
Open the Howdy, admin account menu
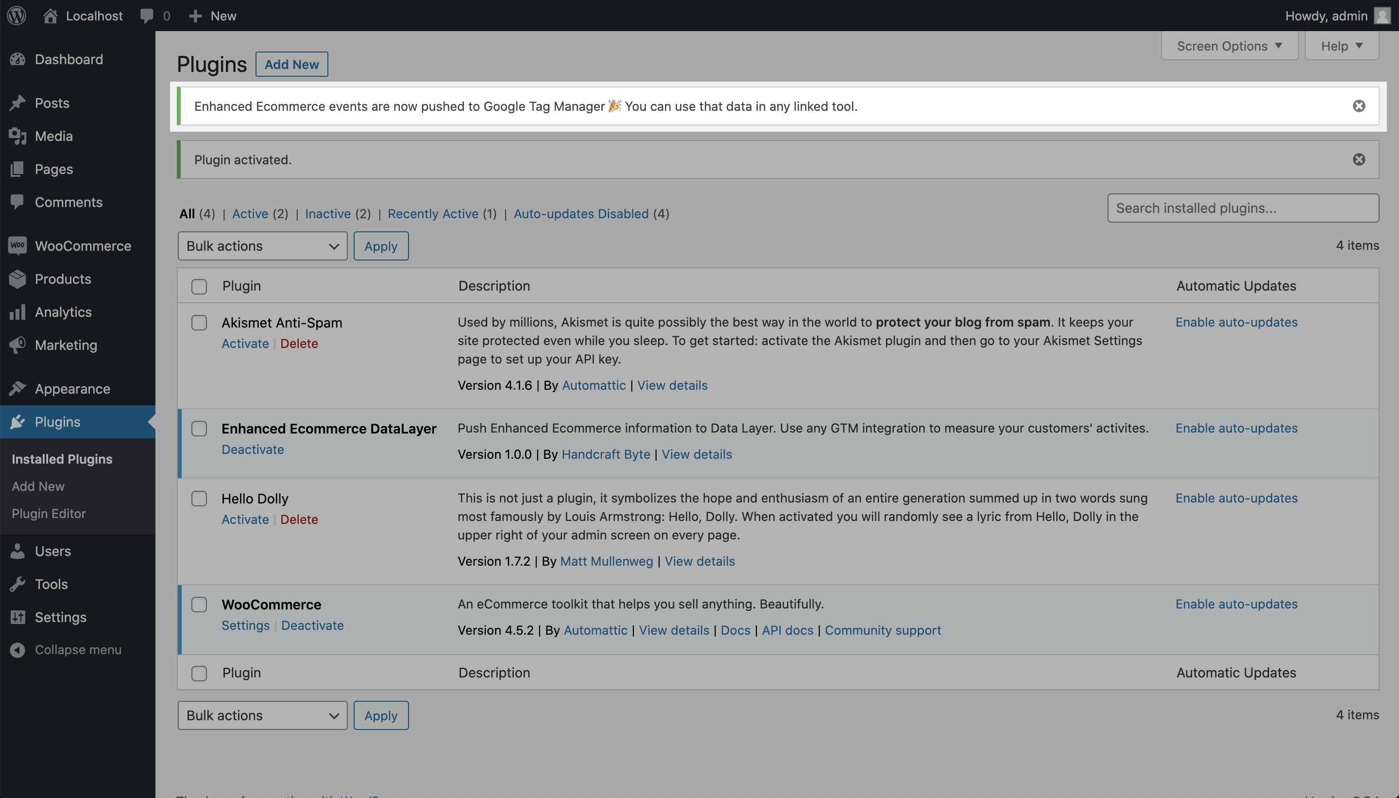coord(1338,16)
